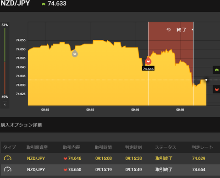The image size is (220, 178).
Task: Click the NZD/JPY pair title
Action: (15, 3)
